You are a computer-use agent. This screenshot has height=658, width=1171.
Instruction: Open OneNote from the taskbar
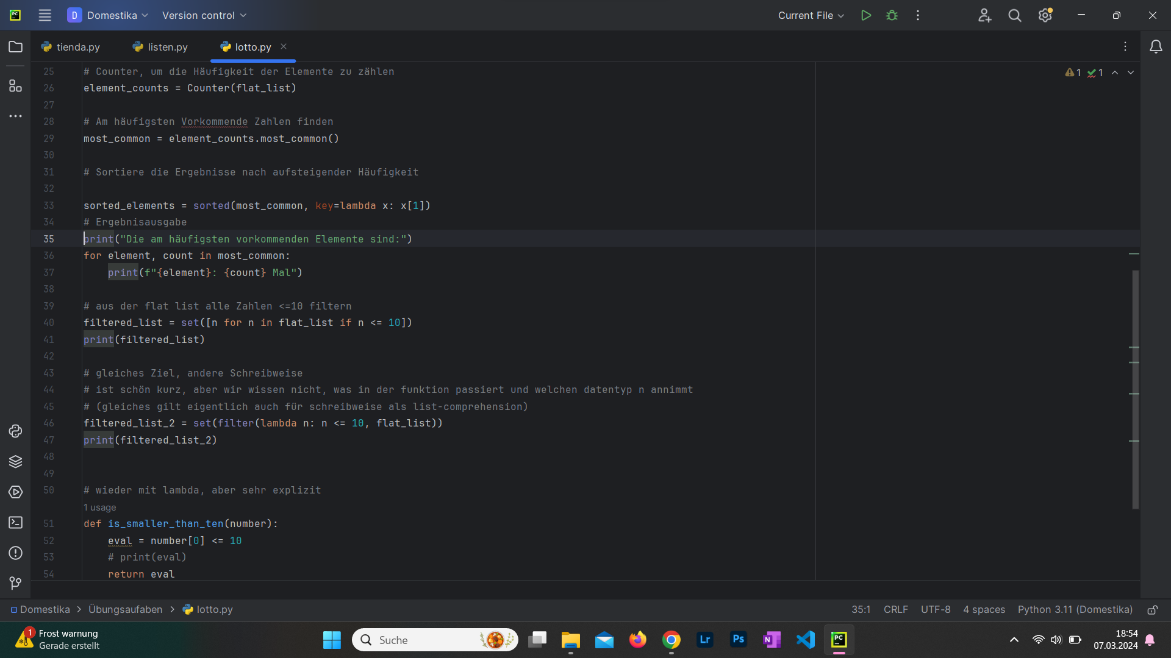point(772,640)
